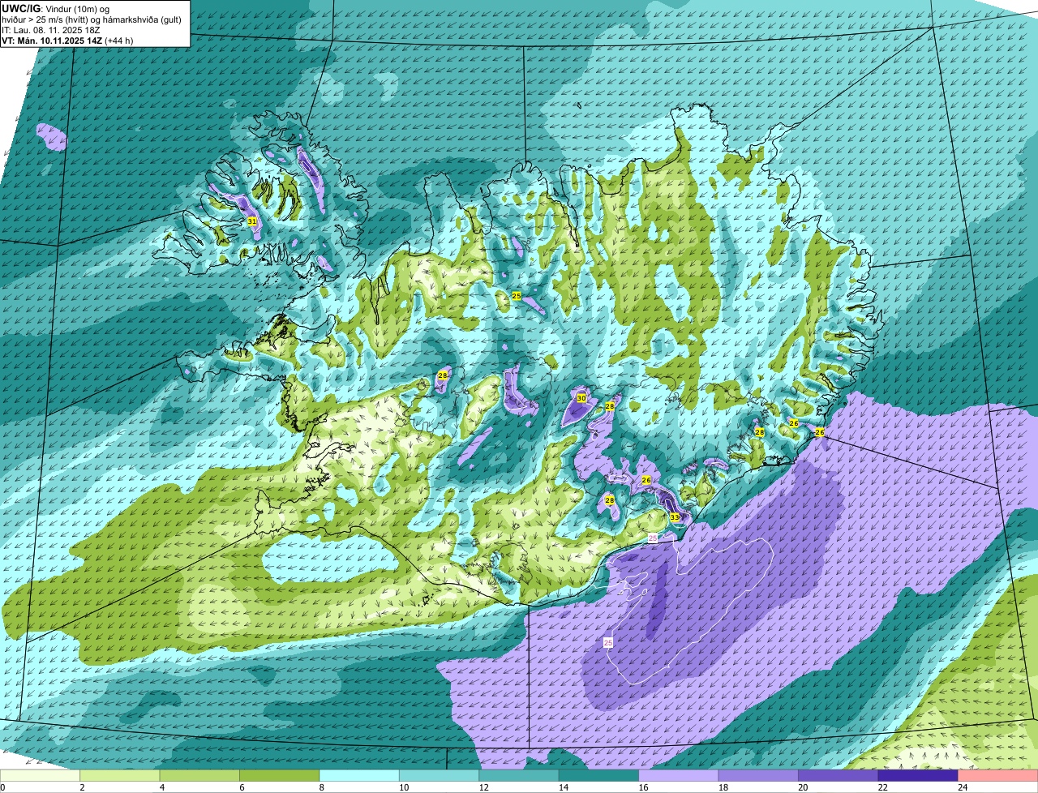1038x793 pixels.
Task: Click the yellow gust label 30 in central Iceland
Action: 581,398
